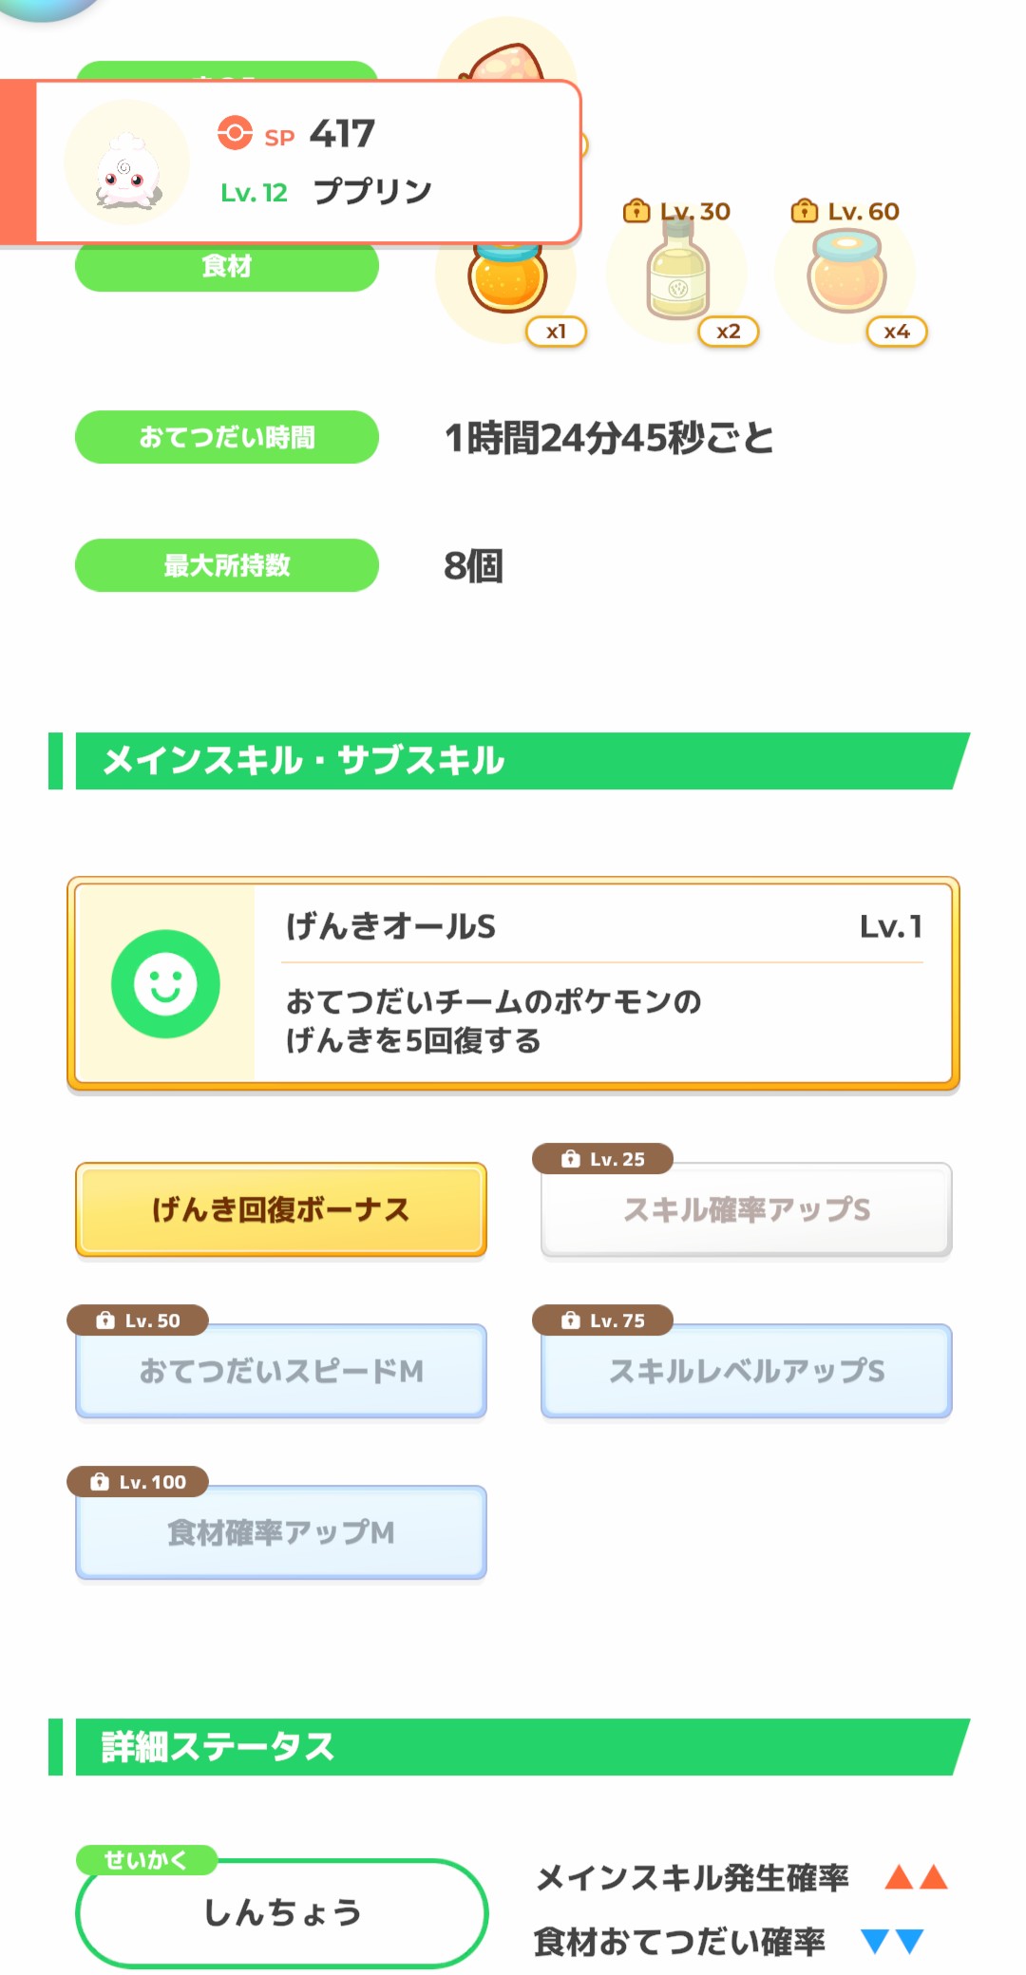The width and height of the screenshot is (1026, 1975).
Task: Tap the honey jar ingredient icon
Action: click(x=507, y=278)
